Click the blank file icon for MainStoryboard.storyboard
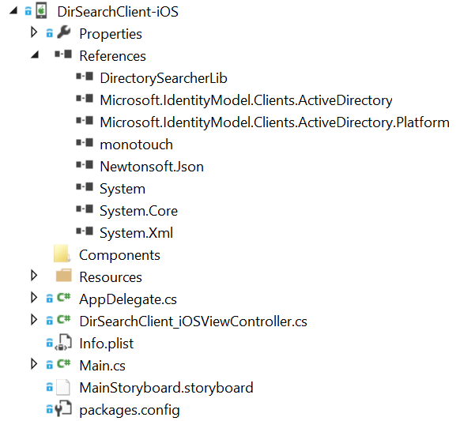 click(x=63, y=387)
